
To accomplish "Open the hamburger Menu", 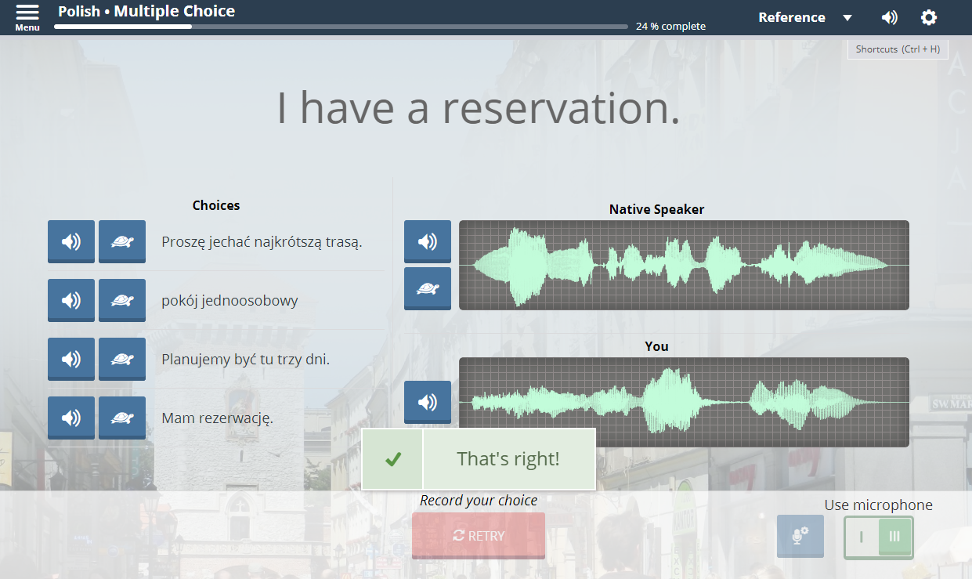I will point(27,16).
